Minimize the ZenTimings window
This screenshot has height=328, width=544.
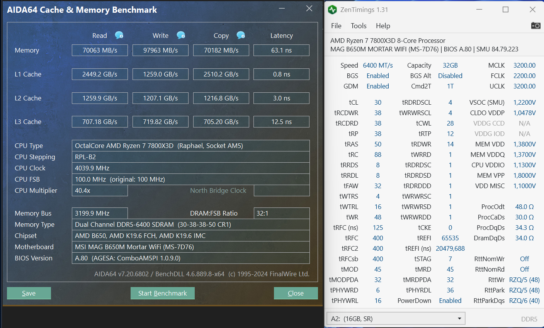coord(479,10)
